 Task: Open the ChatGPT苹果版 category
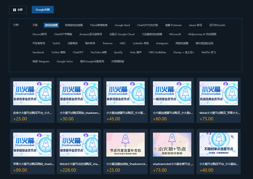coord(63,34)
